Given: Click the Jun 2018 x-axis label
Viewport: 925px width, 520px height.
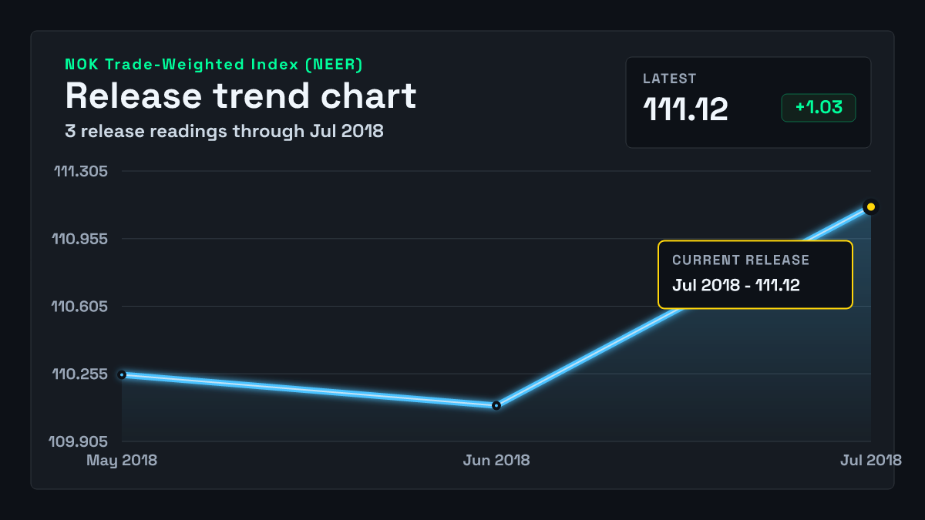Looking at the screenshot, I should pyautogui.click(x=496, y=460).
